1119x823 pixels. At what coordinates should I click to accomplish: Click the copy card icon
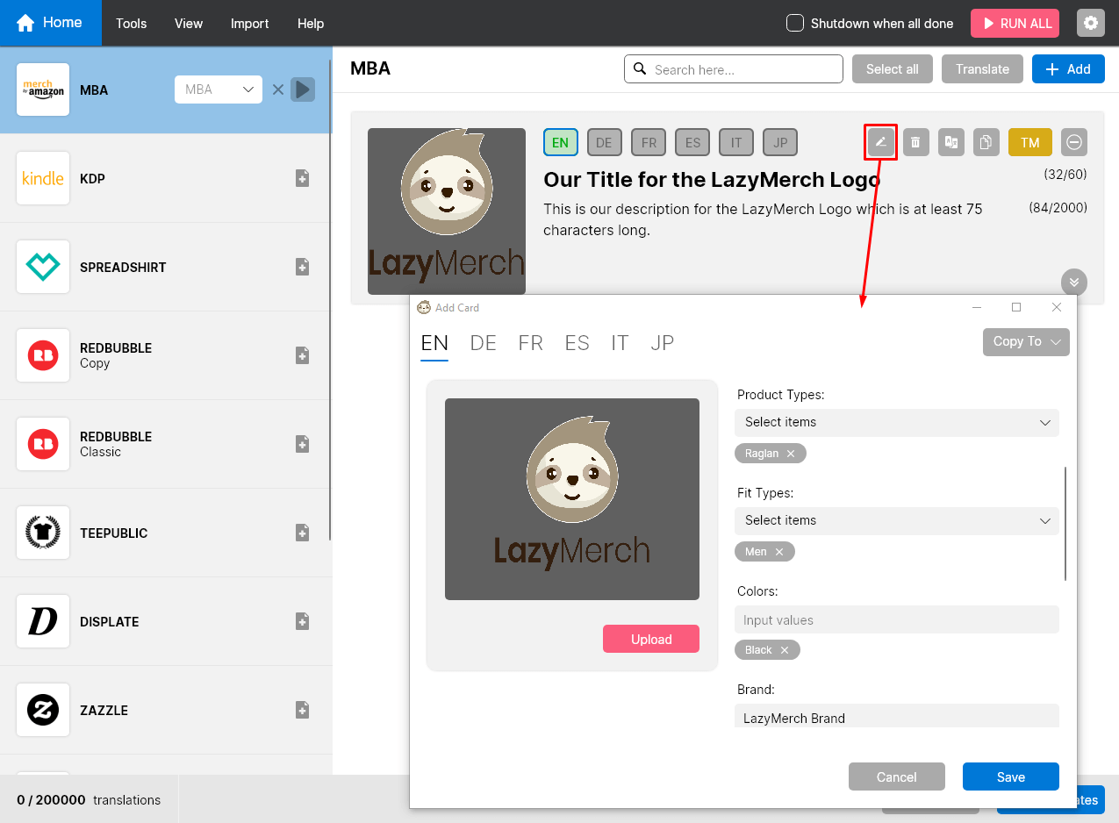pyautogui.click(x=986, y=142)
